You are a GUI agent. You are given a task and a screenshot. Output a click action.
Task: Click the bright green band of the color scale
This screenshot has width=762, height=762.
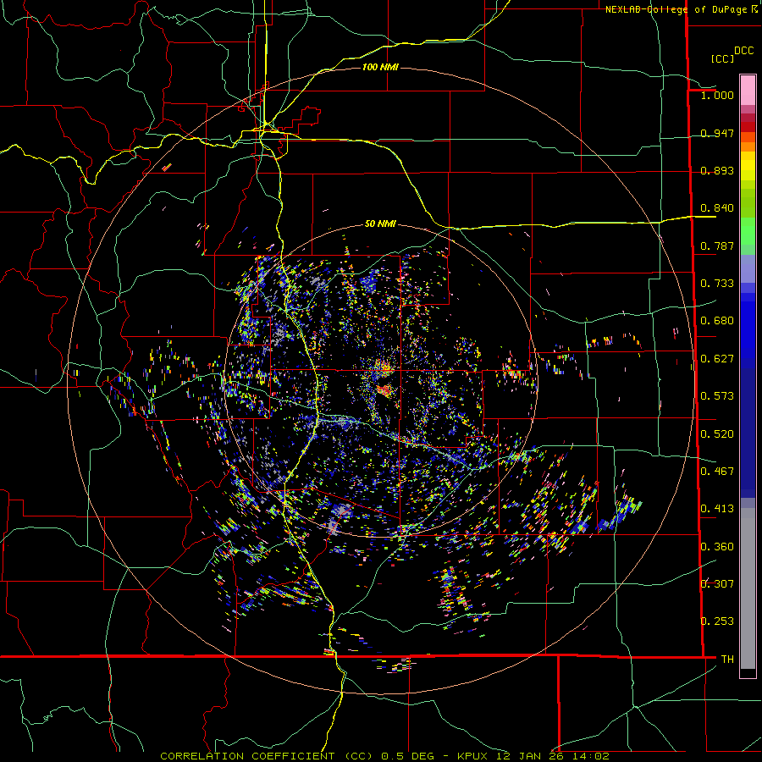pos(748,231)
